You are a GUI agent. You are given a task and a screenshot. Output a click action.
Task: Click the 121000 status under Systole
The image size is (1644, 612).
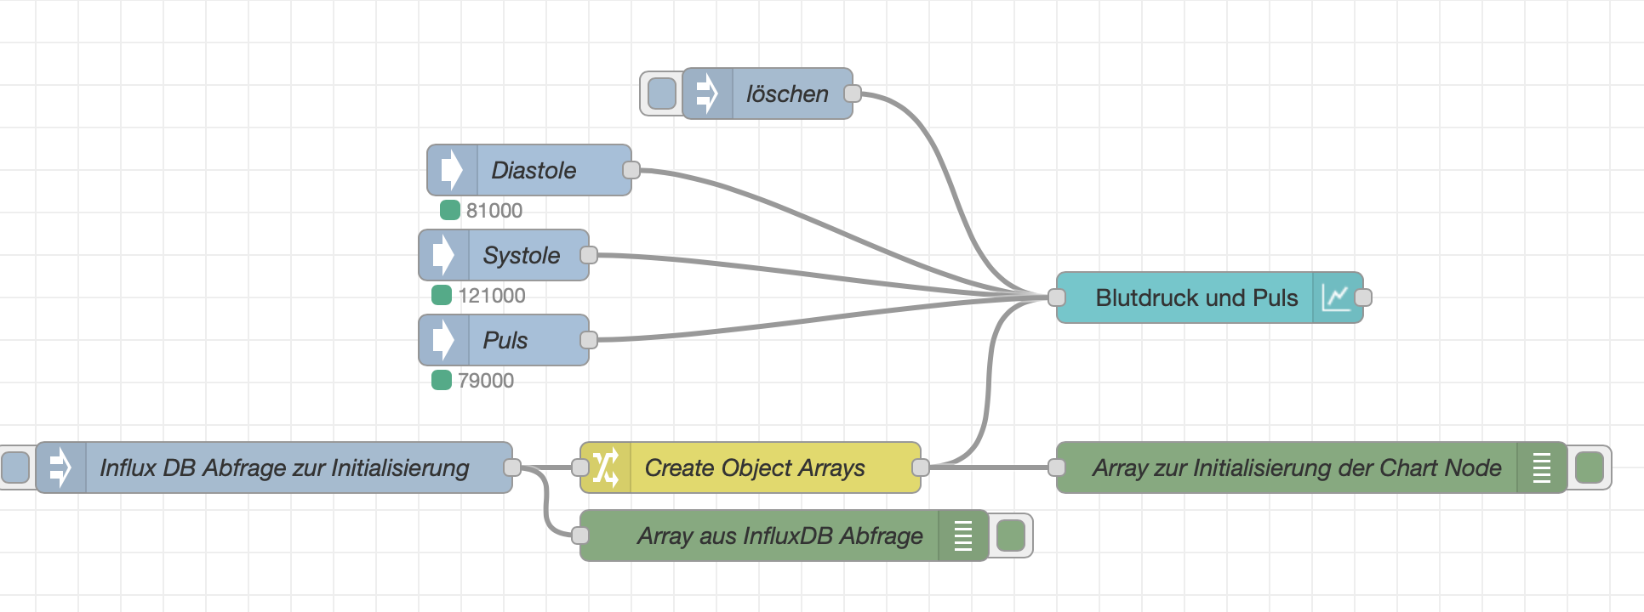[x=492, y=296]
